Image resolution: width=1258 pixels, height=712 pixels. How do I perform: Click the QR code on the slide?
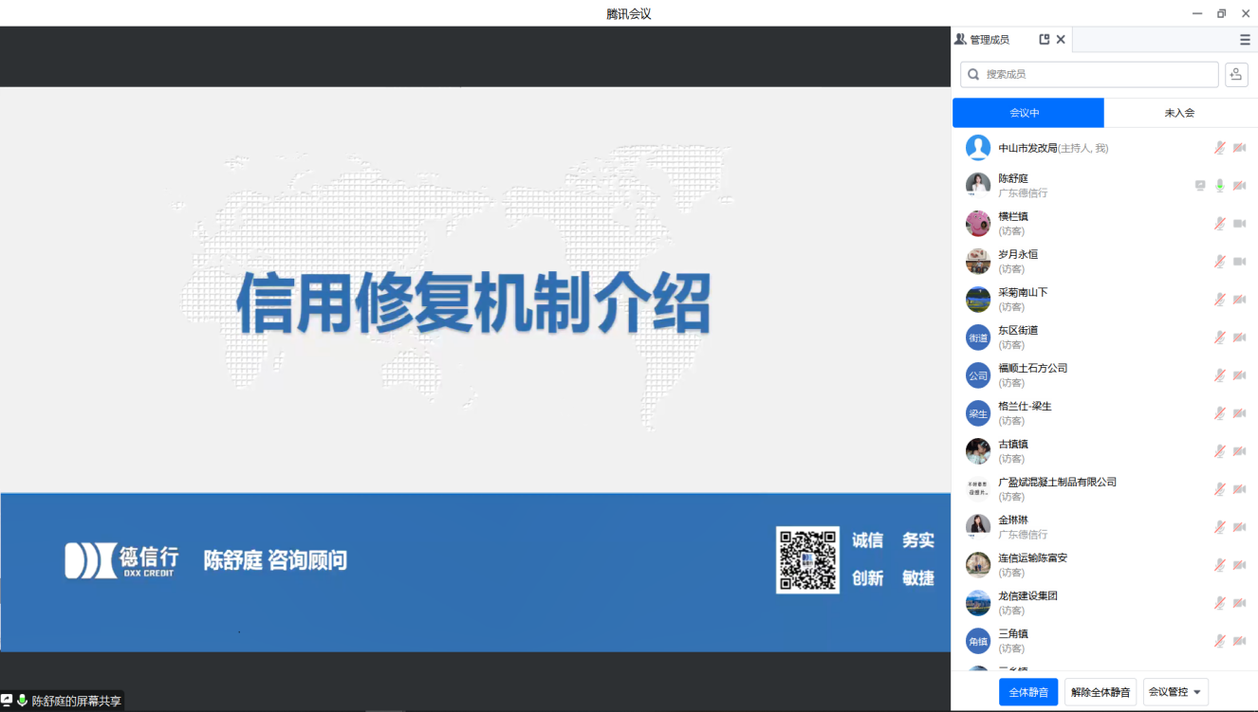(807, 560)
